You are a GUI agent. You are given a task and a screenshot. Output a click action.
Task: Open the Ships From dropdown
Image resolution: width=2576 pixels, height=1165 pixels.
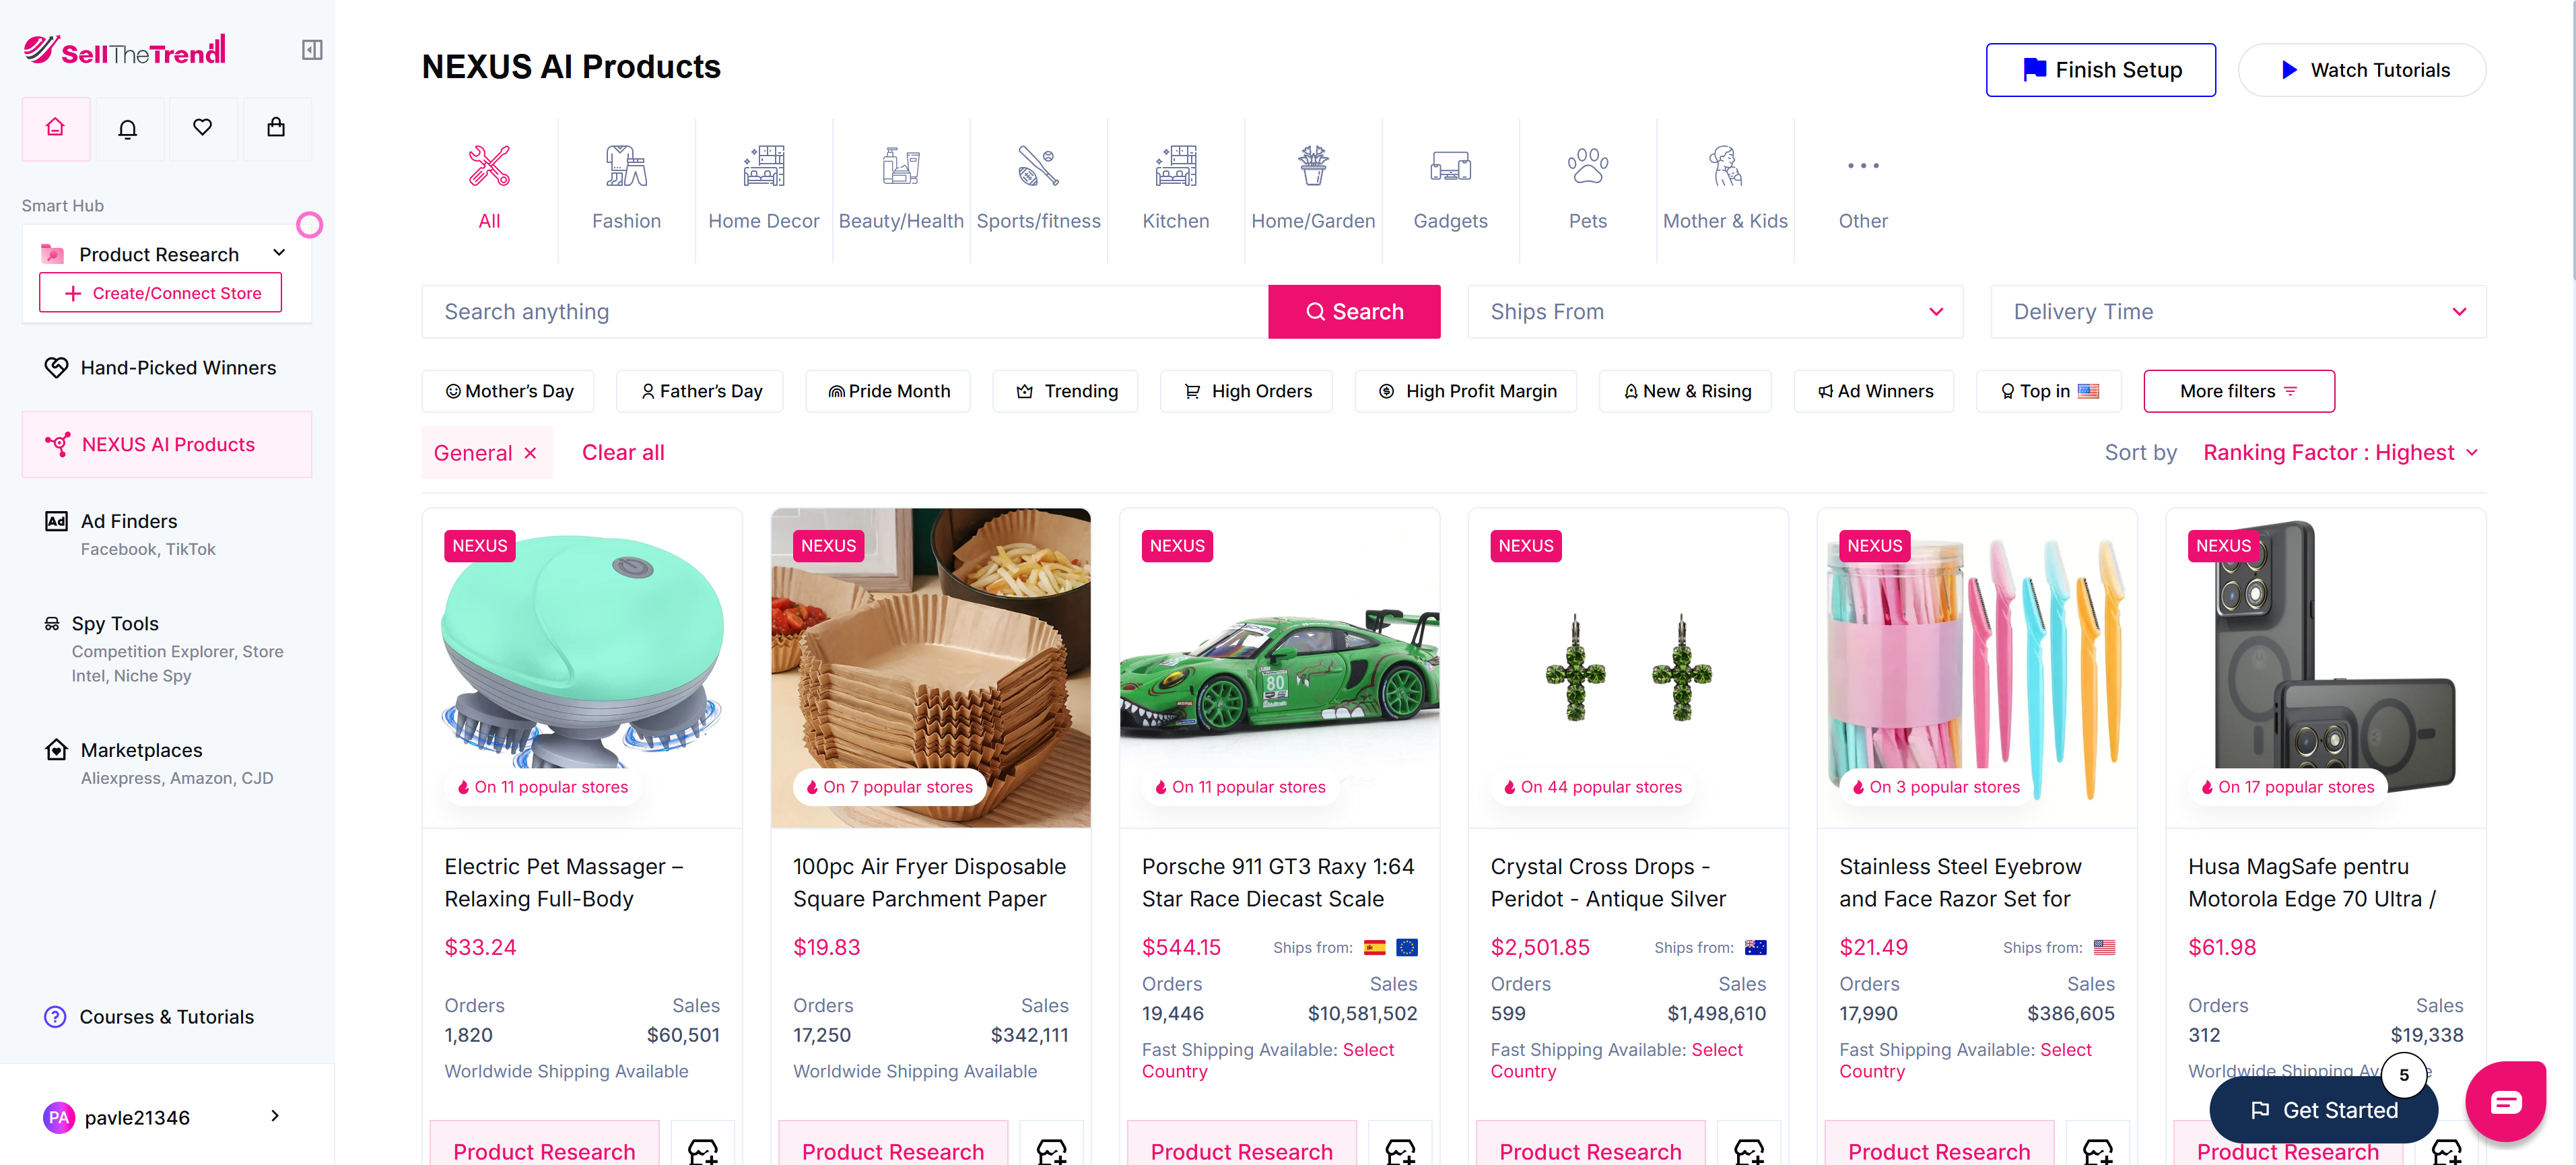pos(1716,312)
